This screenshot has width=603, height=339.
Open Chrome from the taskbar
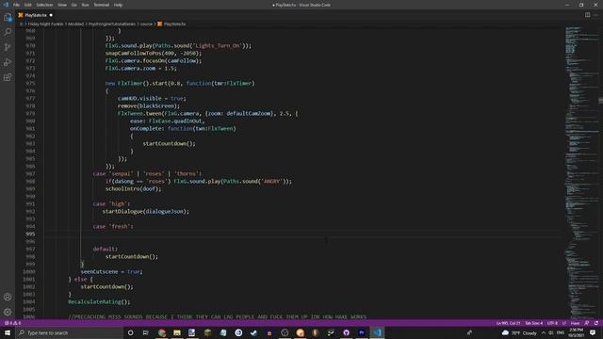coord(161,332)
